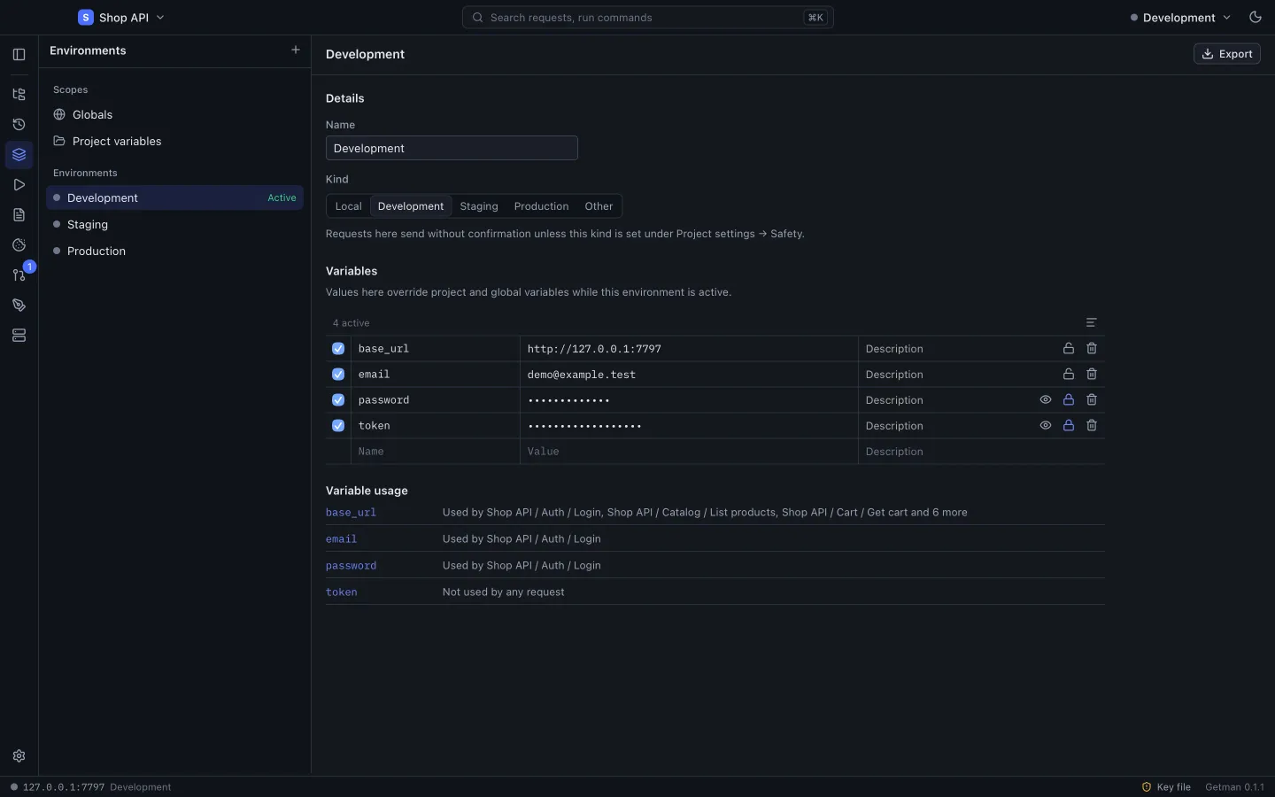This screenshot has width=1275, height=797.
Task: Open the runner play icon in sidebar
Action: (19, 185)
